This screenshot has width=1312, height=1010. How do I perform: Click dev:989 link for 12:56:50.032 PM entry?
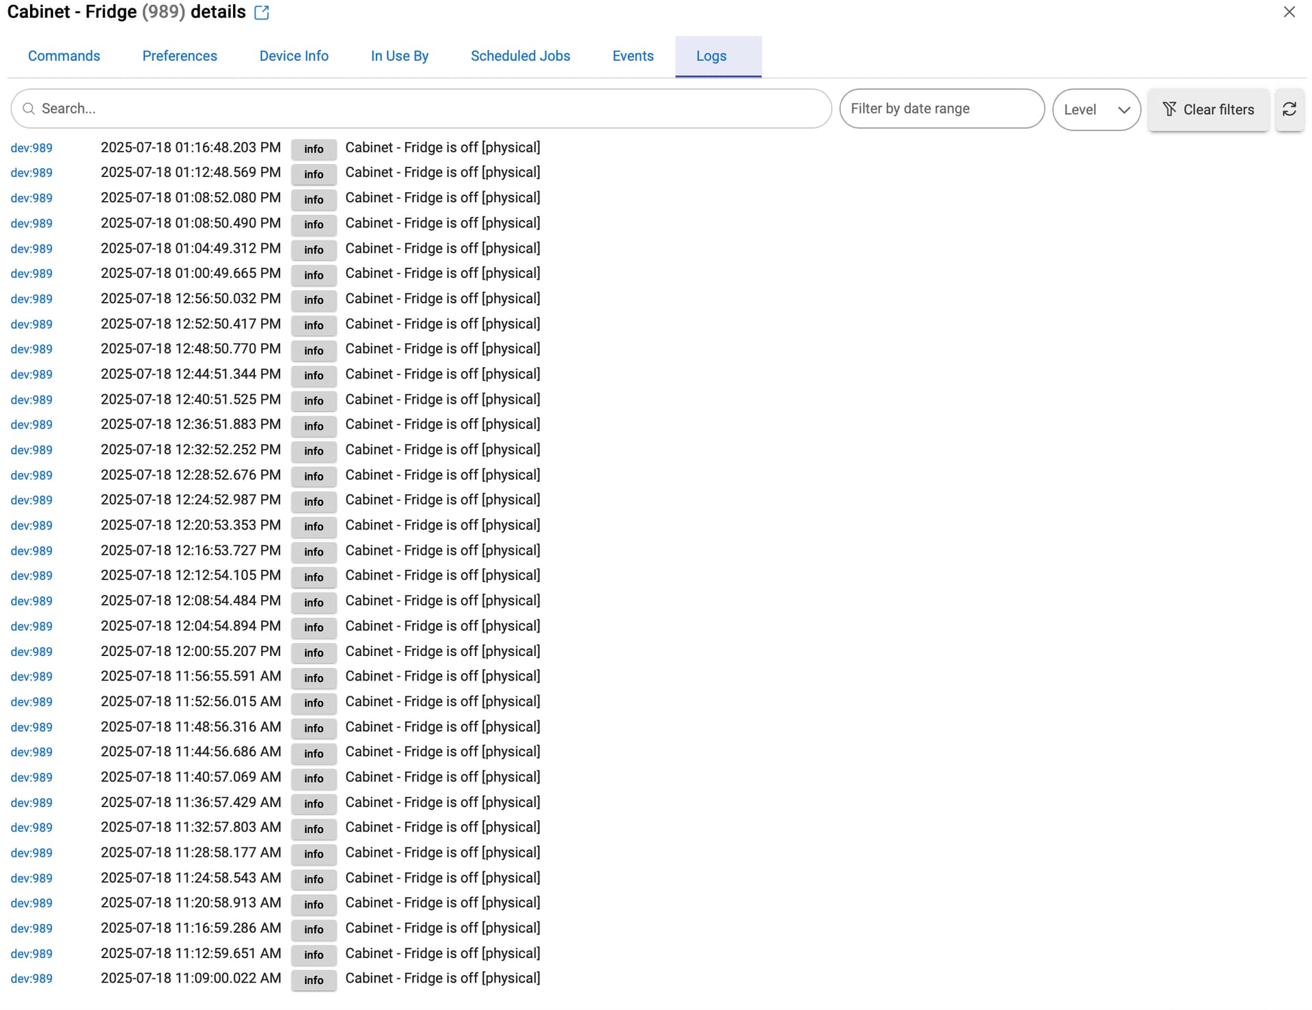[x=31, y=299]
